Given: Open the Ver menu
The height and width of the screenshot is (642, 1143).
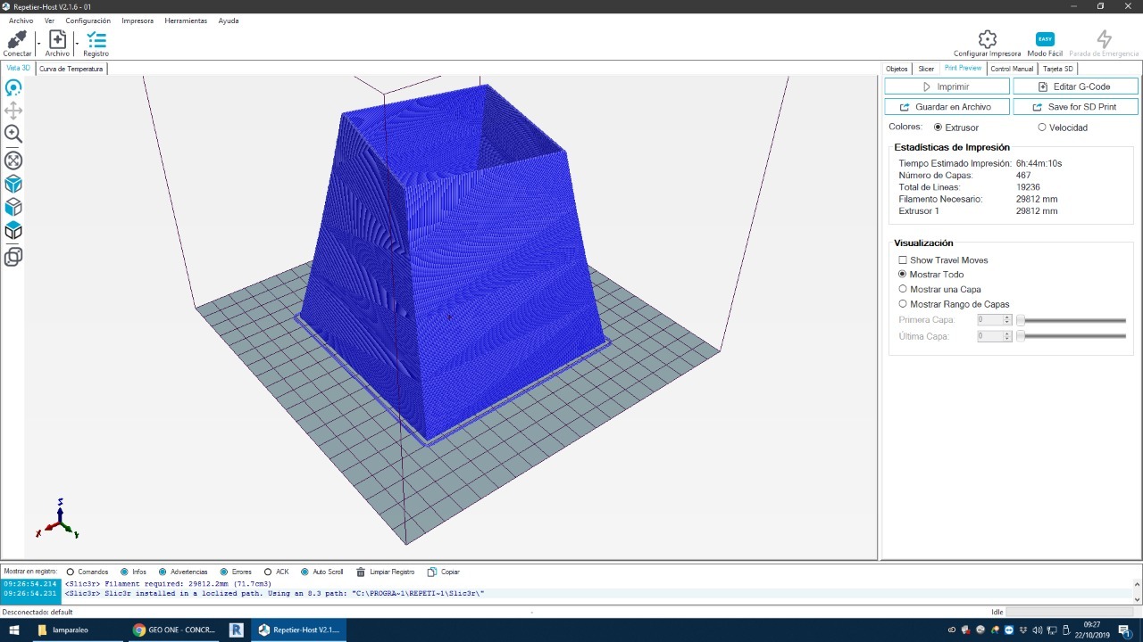Looking at the screenshot, I should coord(49,21).
